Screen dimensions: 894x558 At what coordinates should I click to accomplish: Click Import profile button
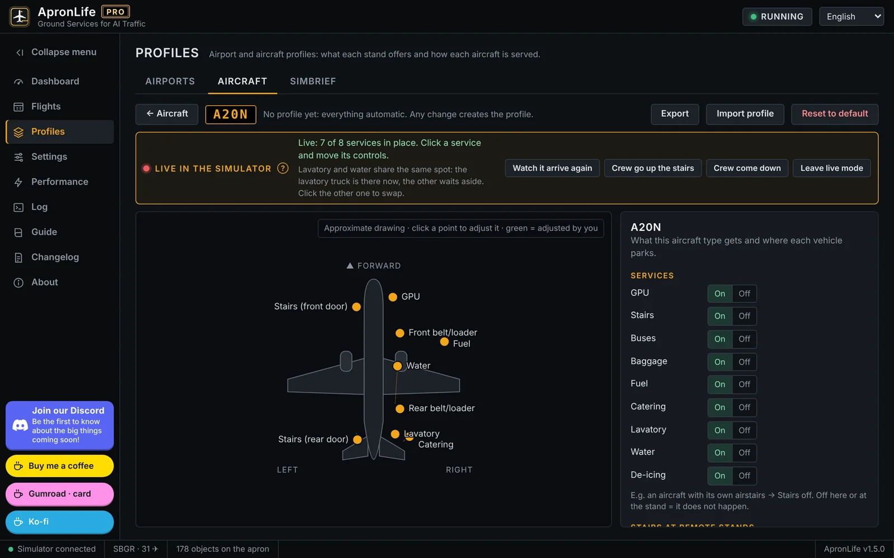click(745, 114)
